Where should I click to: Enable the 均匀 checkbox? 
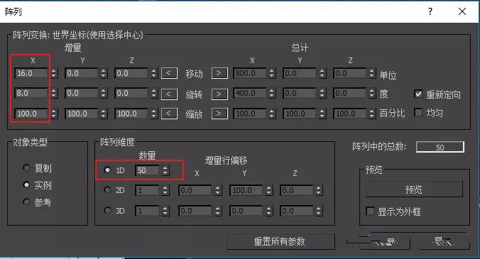pos(418,113)
